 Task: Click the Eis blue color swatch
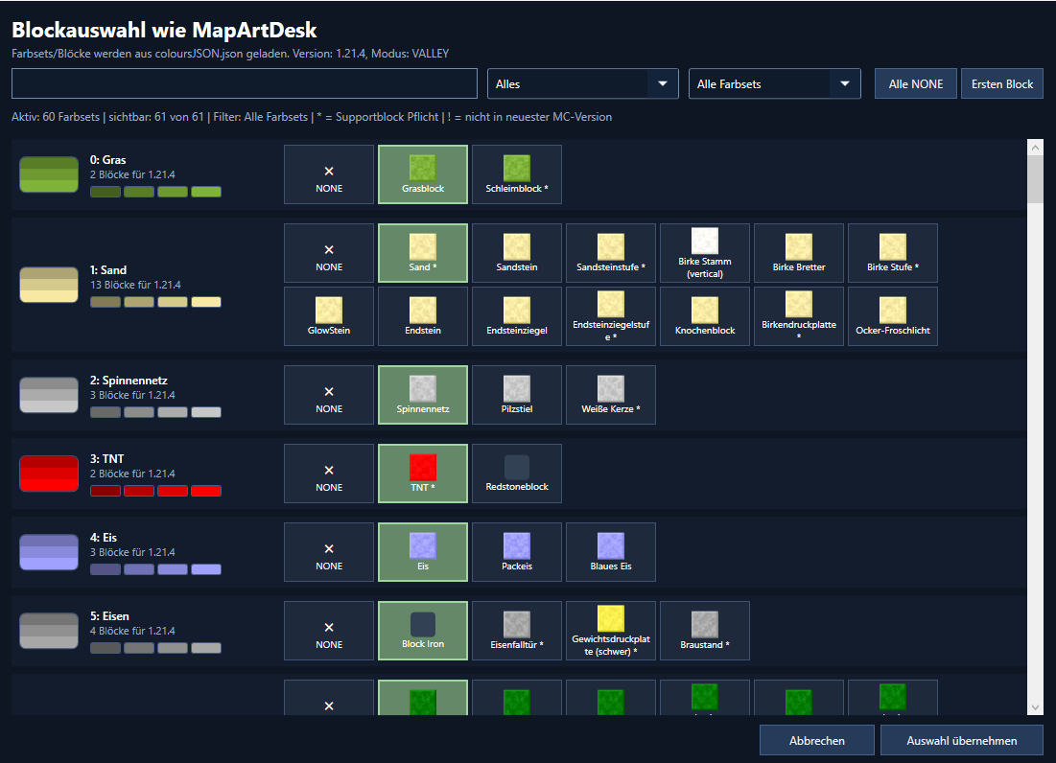pos(49,552)
